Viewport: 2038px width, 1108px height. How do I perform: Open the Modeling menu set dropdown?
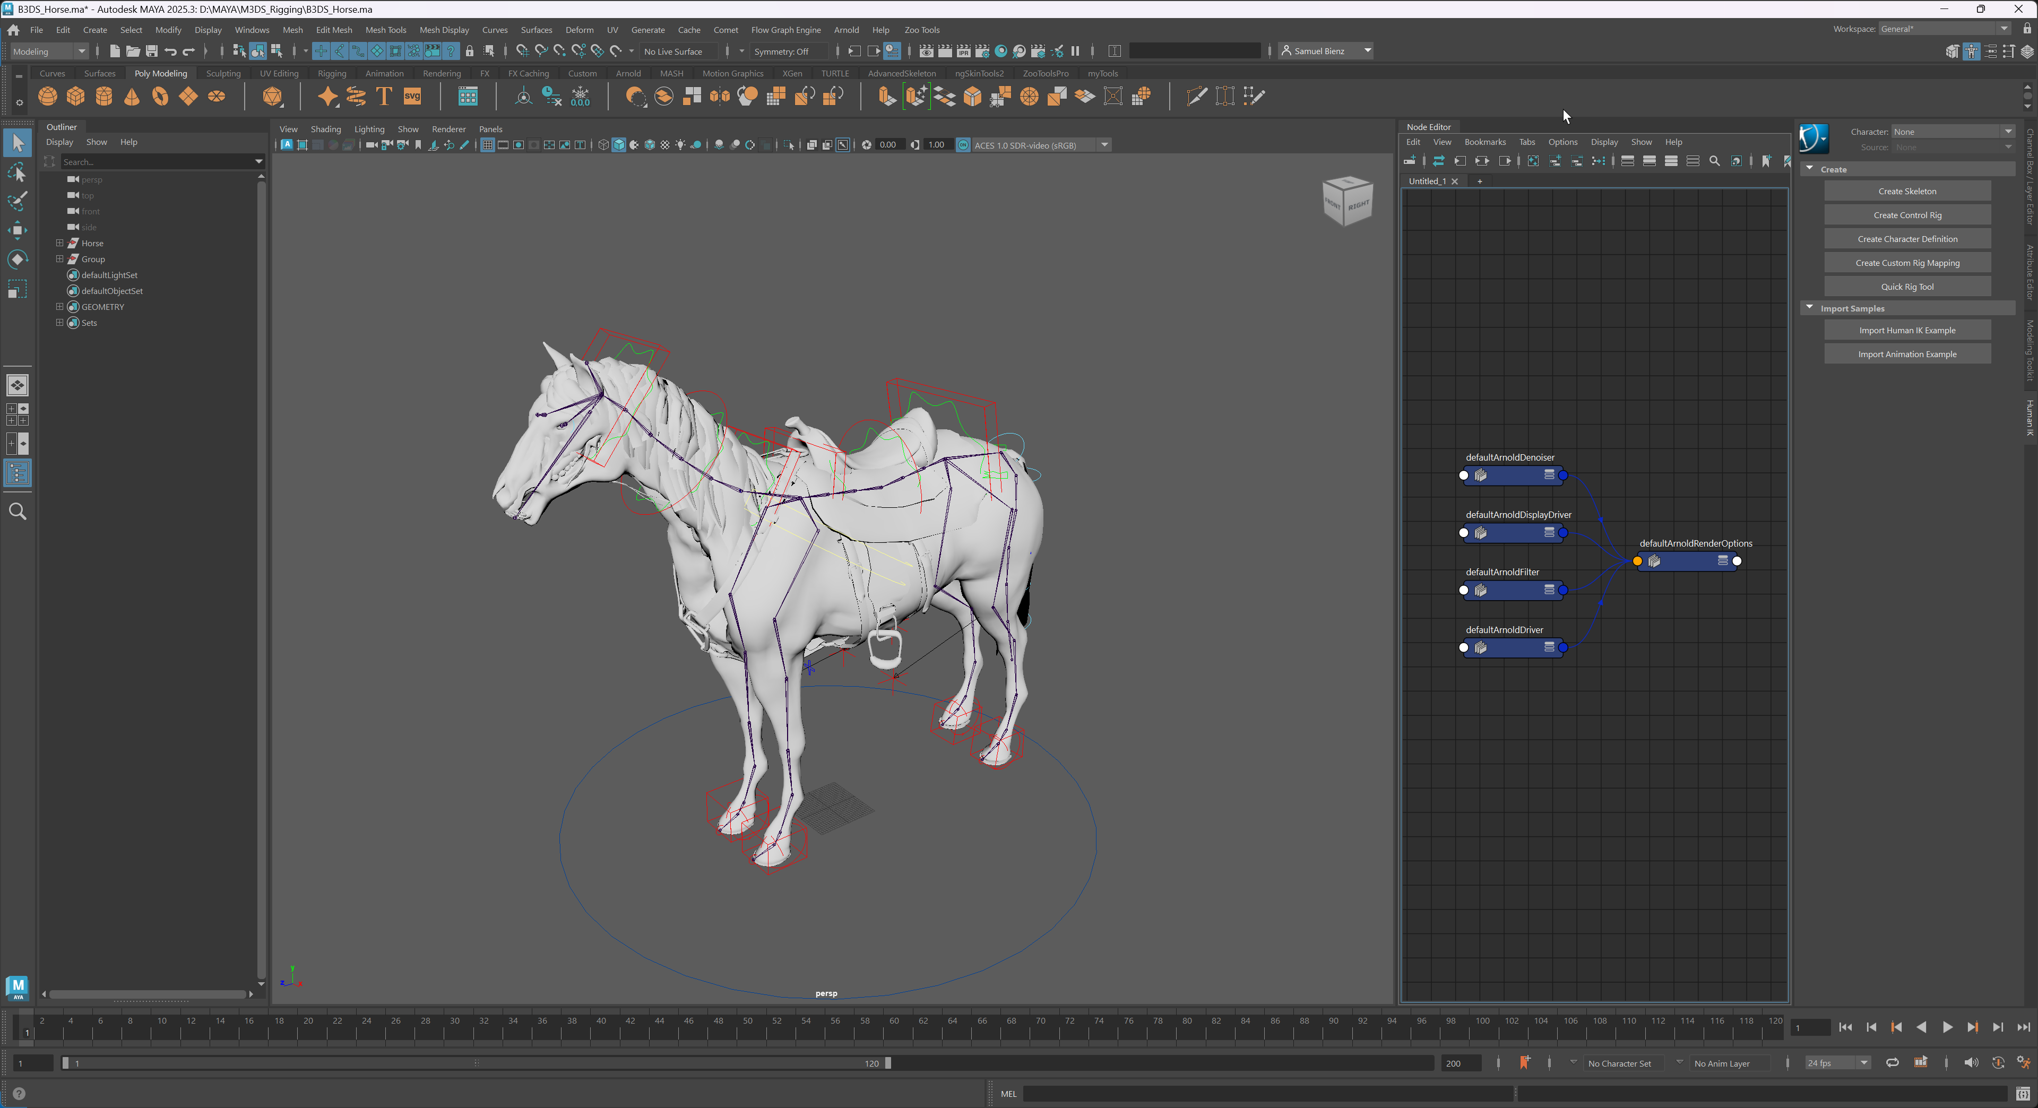coord(49,51)
